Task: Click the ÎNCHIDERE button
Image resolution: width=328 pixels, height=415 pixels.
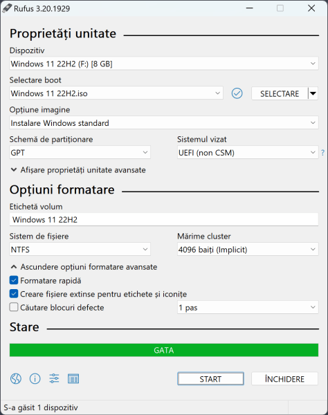Action: click(284, 379)
